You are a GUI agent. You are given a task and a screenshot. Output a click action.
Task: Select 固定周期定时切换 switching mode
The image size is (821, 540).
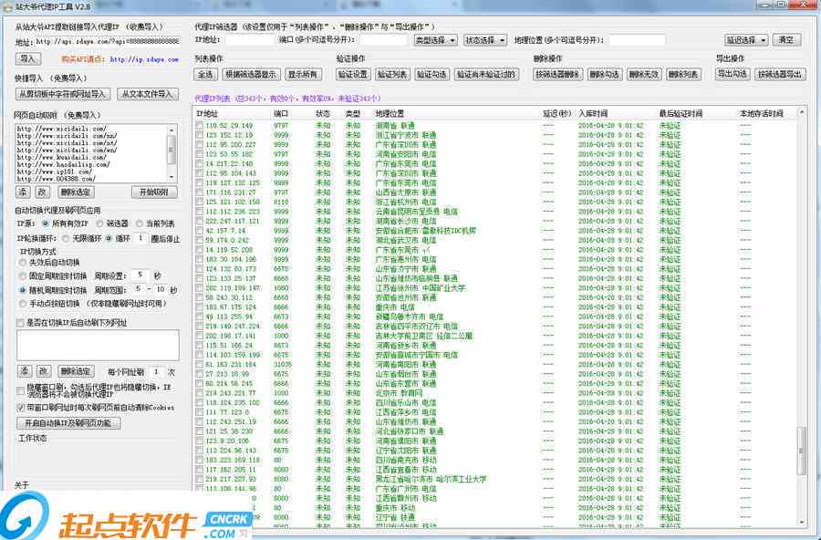[x=23, y=276]
